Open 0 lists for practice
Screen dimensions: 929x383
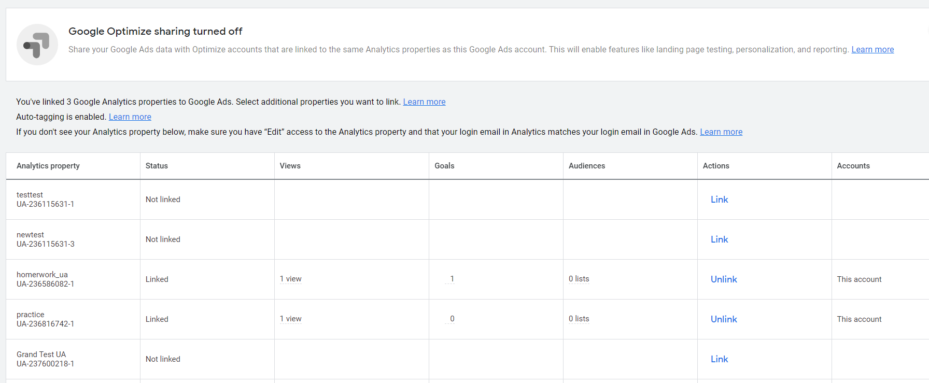pos(579,319)
